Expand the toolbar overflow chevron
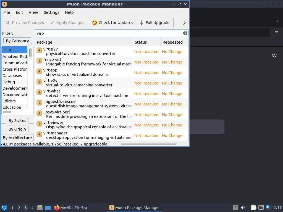 [184, 23]
